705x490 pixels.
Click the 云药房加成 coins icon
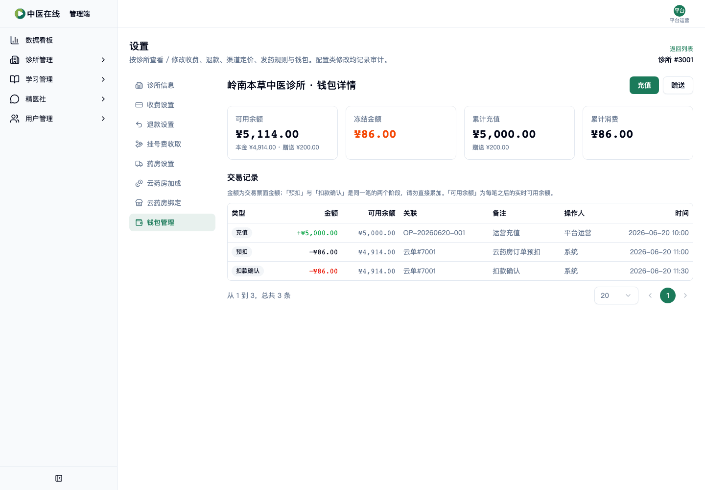[x=139, y=183]
